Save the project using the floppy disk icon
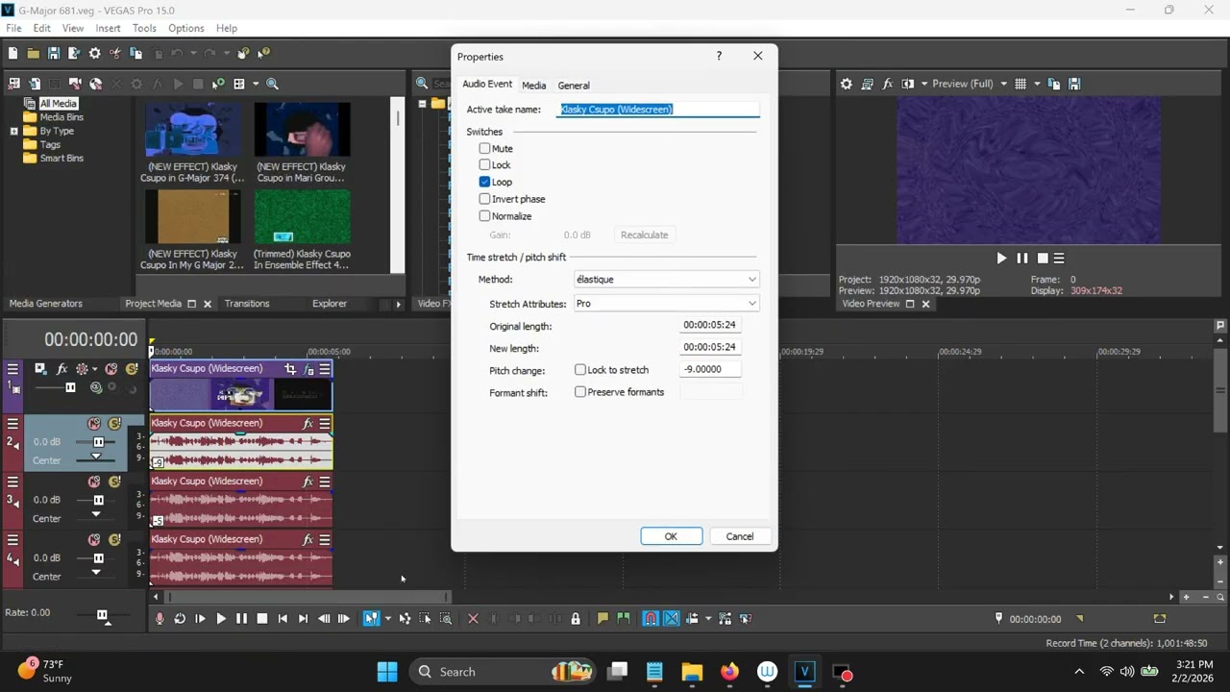Image resolution: width=1230 pixels, height=692 pixels. pyautogui.click(x=54, y=54)
